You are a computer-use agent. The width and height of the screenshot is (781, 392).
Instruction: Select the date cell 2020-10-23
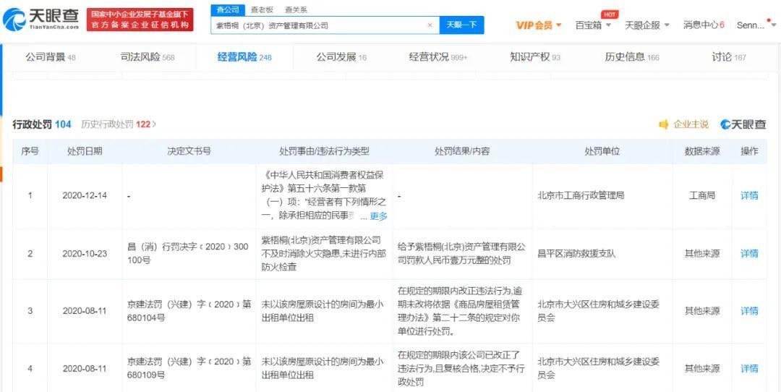[84, 254]
